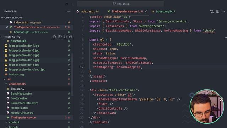Click the Stars component tag
Image resolution: width=227 pixels, height=128 pixels.
click(x=105, y=104)
